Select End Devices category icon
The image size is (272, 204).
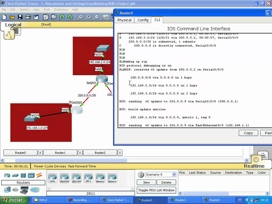7,190
